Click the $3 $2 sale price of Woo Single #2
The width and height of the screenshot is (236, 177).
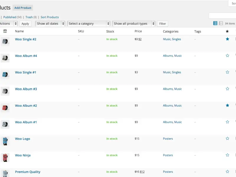pyautogui.click(x=138, y=39)
